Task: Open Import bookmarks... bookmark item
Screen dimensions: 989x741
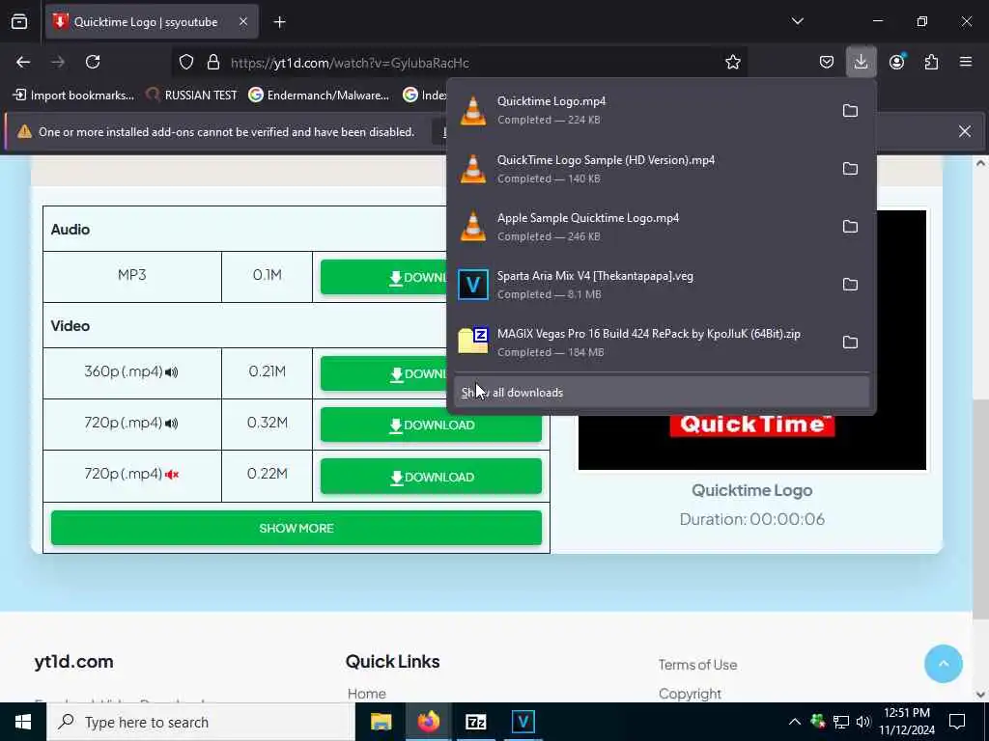Action: pos(73,96)
